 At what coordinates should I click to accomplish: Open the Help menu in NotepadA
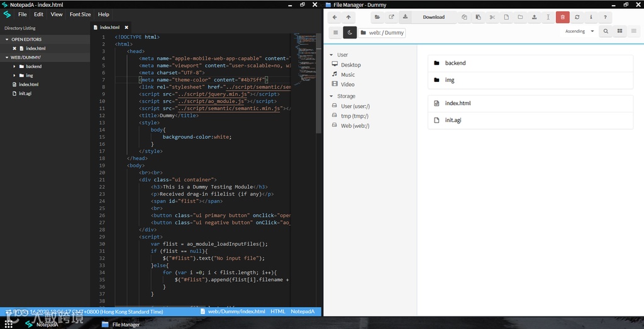(x=104, y=14)
